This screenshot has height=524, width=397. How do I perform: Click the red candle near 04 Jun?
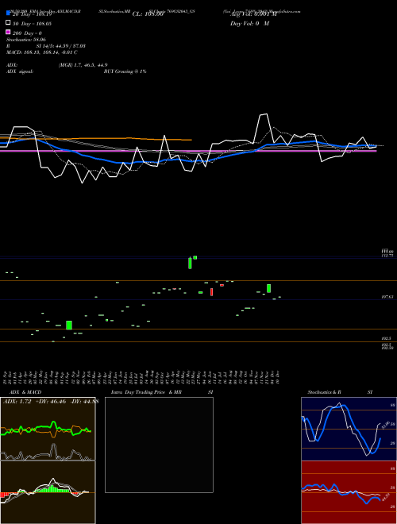point(211,292)
